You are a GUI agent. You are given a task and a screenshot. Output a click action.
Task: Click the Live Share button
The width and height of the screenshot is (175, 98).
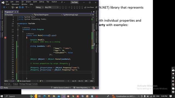coord(89,7)
